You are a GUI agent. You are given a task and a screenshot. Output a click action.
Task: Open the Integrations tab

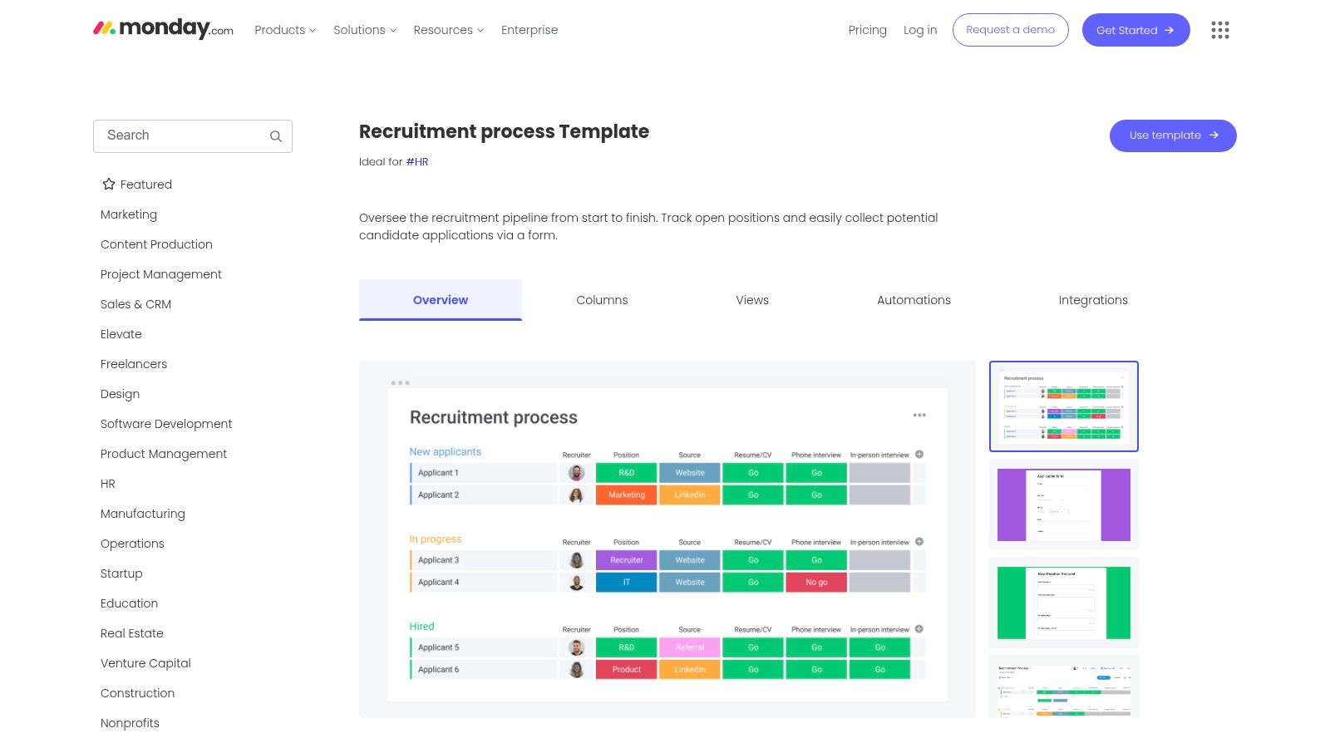click(x=1092, y=300)
